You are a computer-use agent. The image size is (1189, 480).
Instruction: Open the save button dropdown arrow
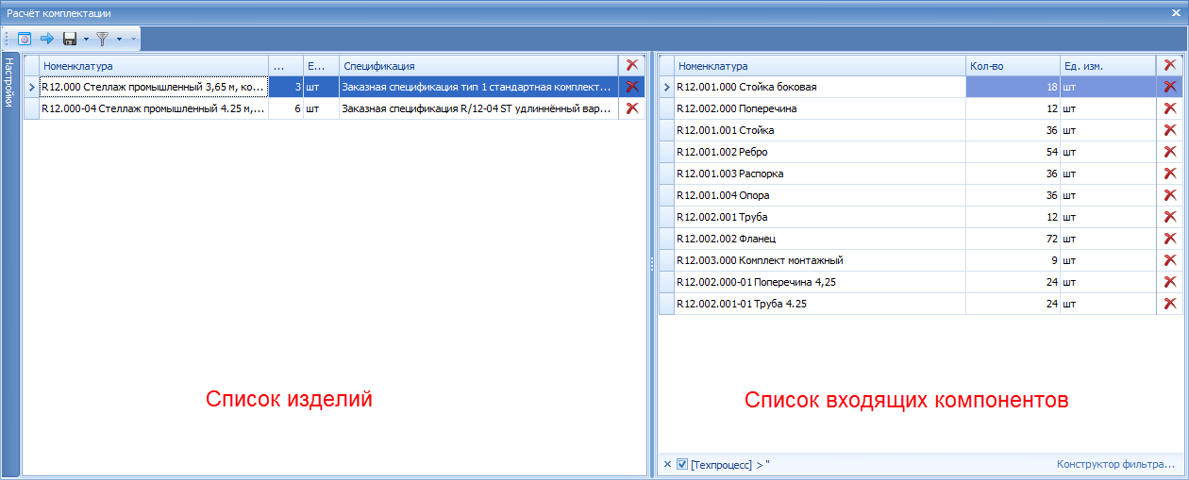tap(86, 39)
